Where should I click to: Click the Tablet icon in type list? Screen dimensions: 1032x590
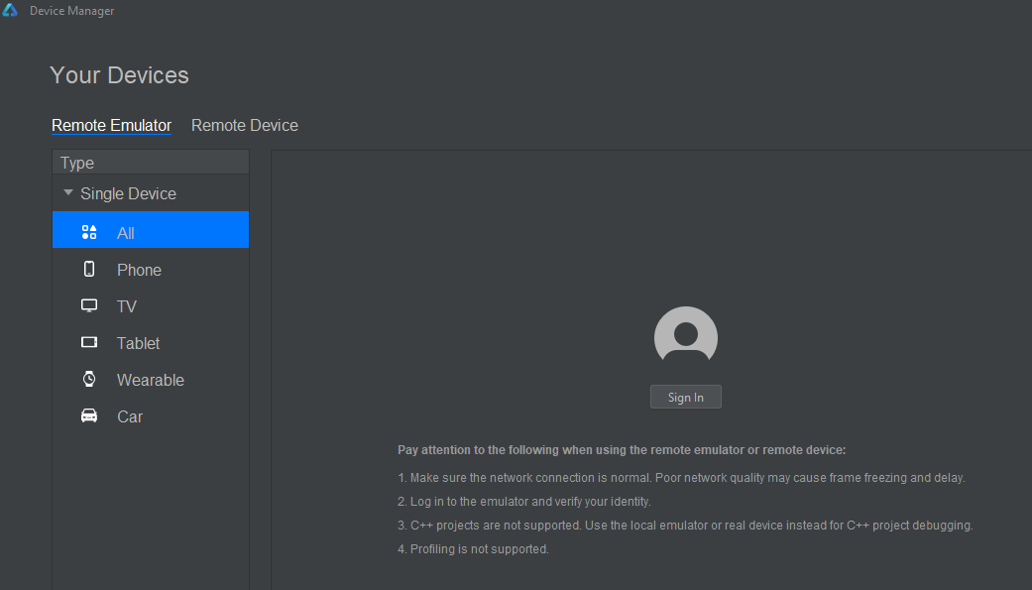[89, 342]
